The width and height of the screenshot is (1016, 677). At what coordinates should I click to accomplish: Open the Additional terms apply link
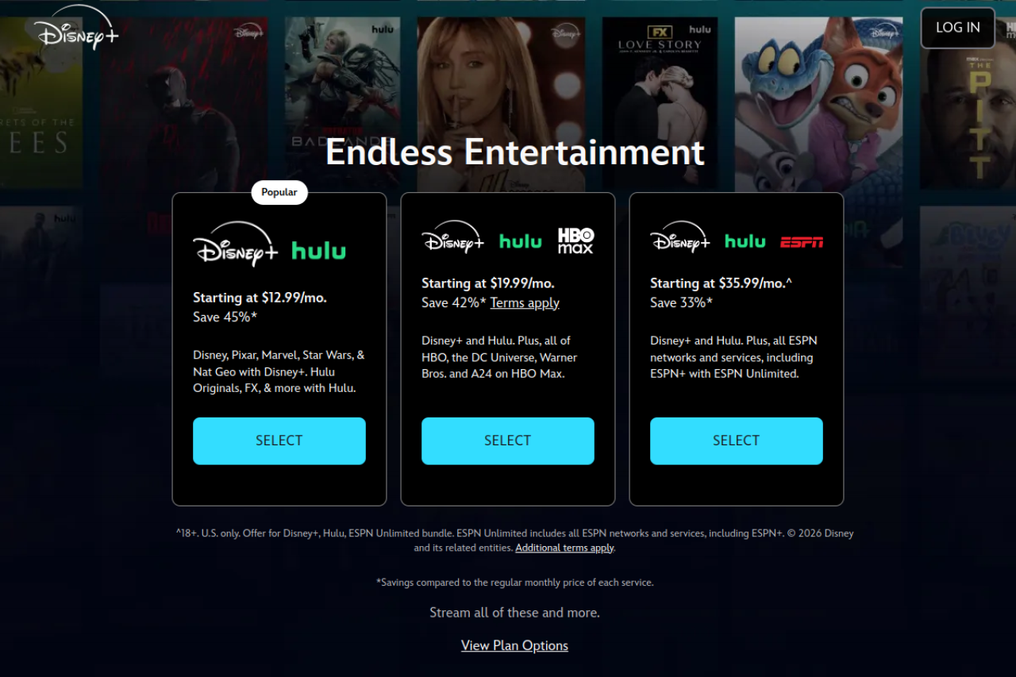click(564, 548)
